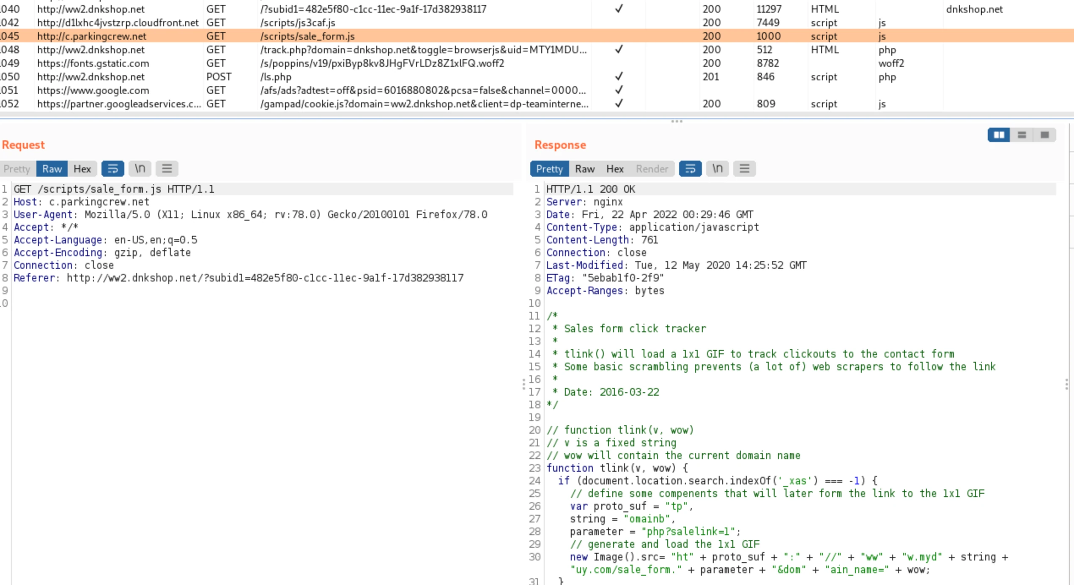Toggle word wrap in the Response panel
The width and height of the screenshot is (1074, 585).
[x=690, y=169]
